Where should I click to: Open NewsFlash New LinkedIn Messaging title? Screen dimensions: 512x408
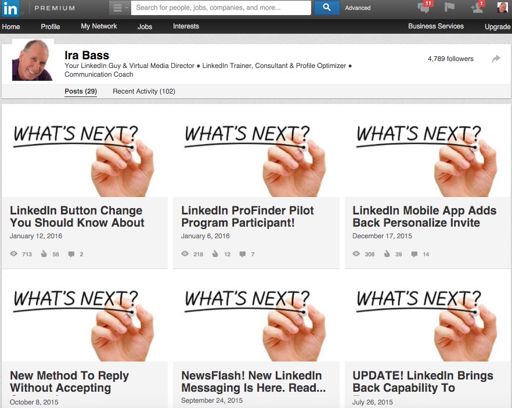click(x=253, y=381)
